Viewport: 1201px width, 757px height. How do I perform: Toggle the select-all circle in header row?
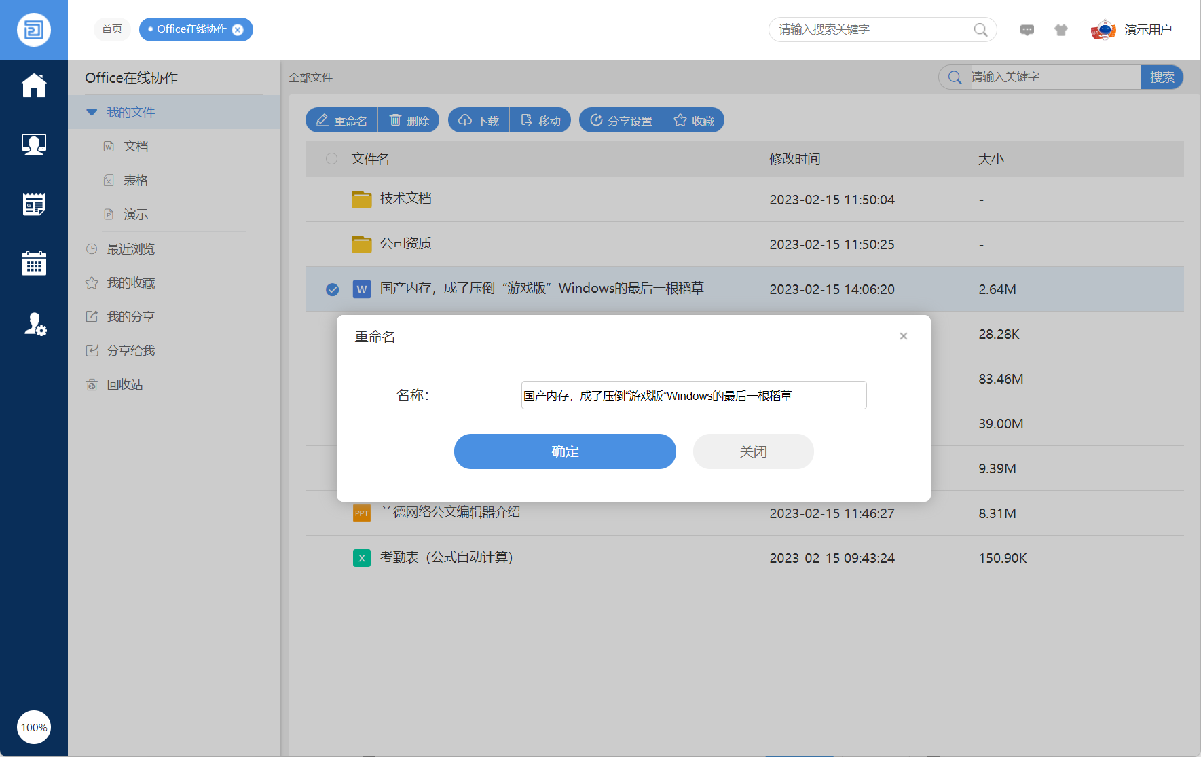tap(331, 159)
